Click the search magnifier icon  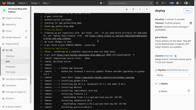tap(151, 3)
